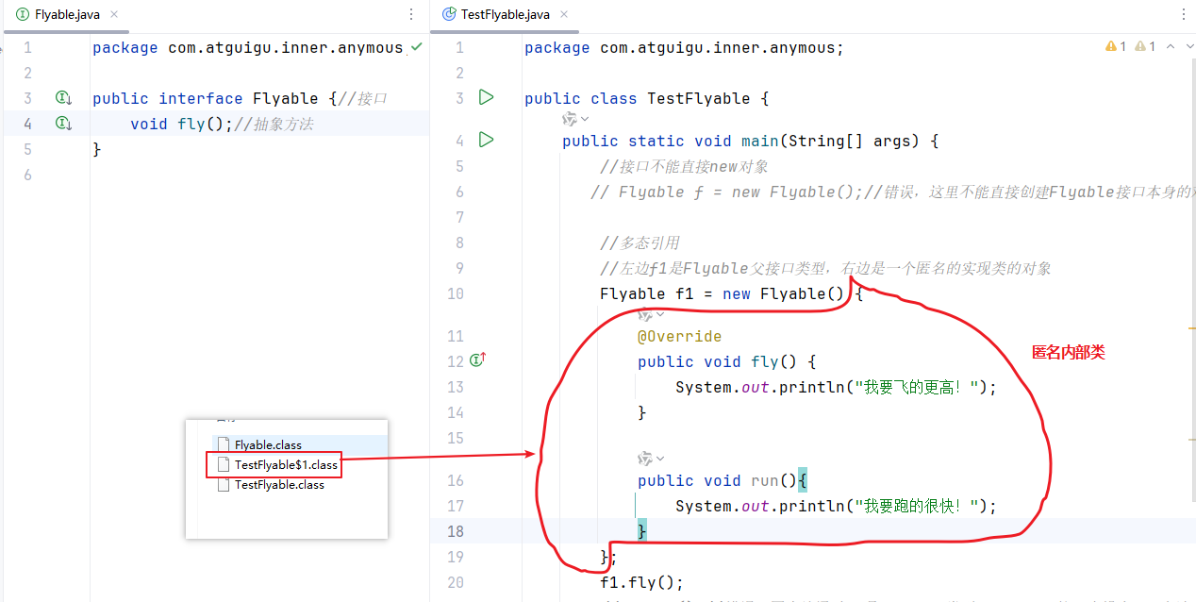Click line number 6 in Flyable.java gutter
Image resolution: width=1196 pixels, height=602 pixels.
point(27,175)
